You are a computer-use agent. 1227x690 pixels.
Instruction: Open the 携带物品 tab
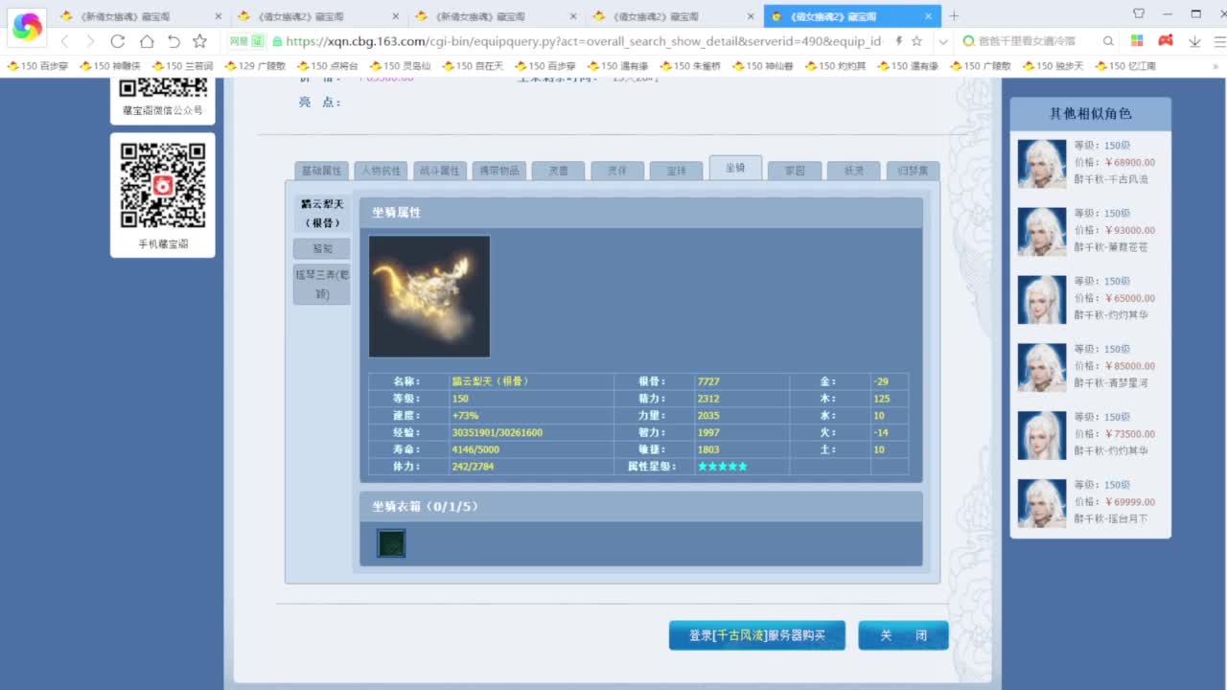[498, 169]
